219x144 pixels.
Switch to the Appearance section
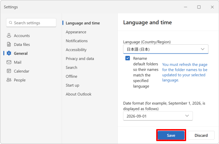[76, 32]
